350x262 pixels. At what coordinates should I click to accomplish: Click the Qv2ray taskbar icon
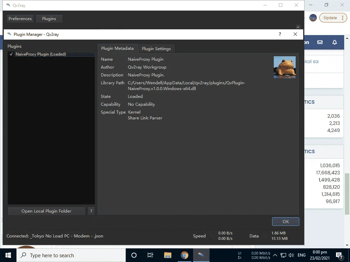pyautogui.click(x=201, y=255)
